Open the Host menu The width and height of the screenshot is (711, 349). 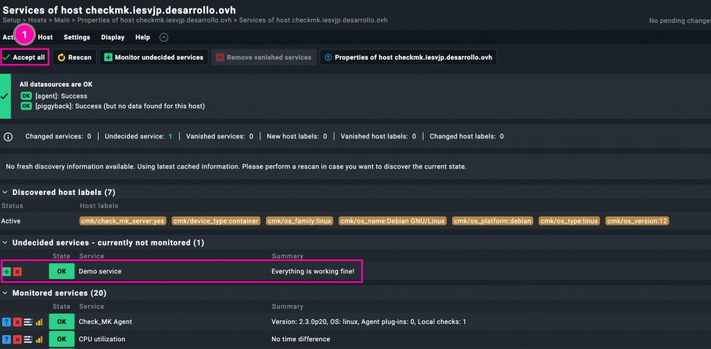click(x=45, y=37)
